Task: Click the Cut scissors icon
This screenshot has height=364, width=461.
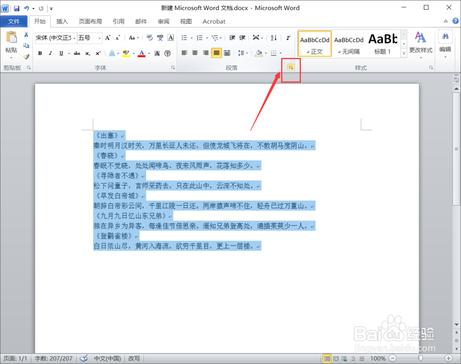Action: 26,35
